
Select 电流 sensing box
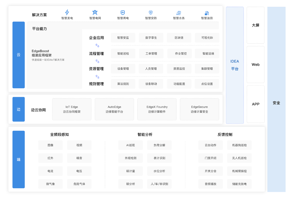point(50,171)
